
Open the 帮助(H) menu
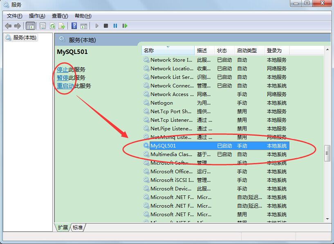pos(83,16)
